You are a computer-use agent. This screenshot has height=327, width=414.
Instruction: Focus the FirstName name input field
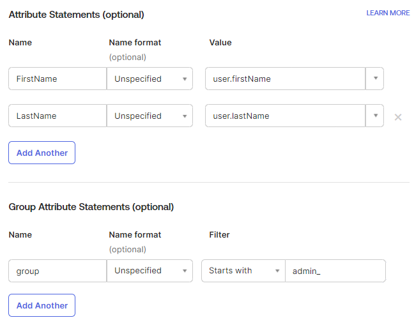pyautogui.click(x=57, y=79)
